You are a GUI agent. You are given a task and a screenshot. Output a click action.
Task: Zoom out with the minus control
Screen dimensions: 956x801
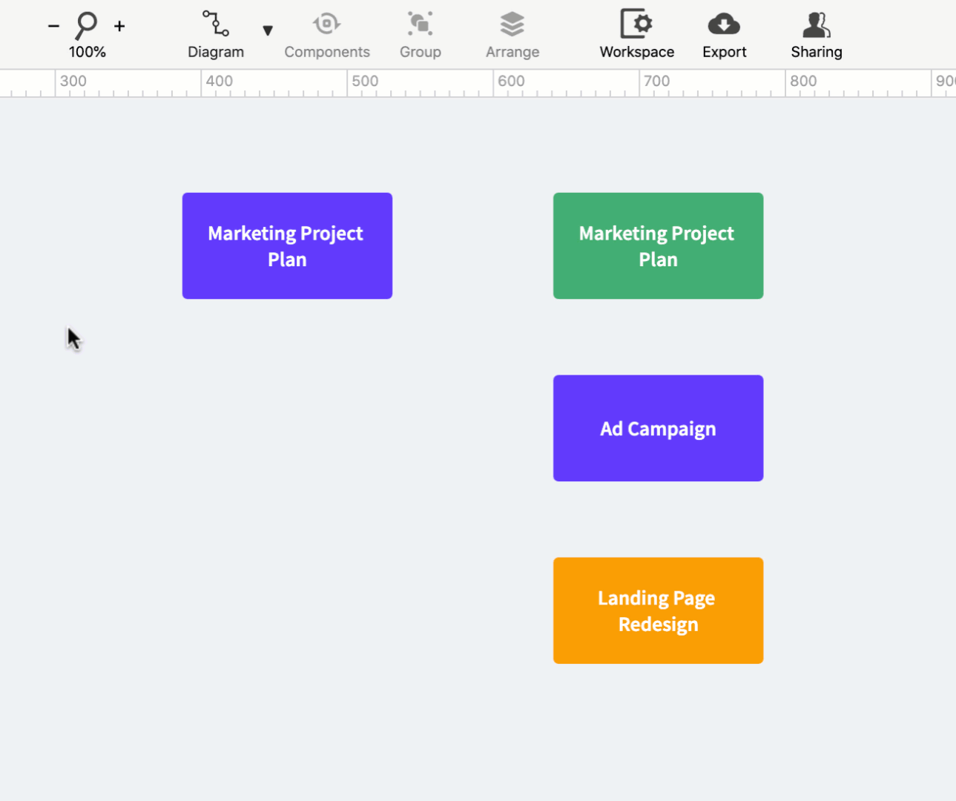(53, 25)
